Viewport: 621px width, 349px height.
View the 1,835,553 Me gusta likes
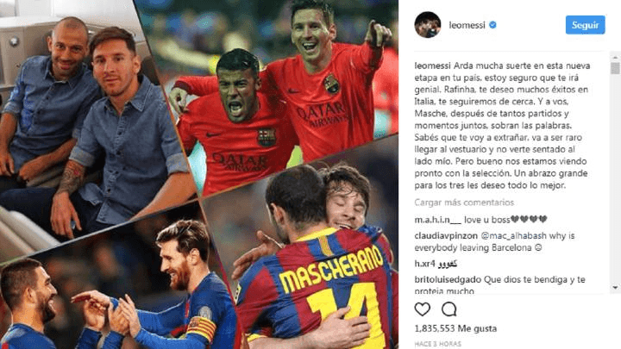point(455,328)
